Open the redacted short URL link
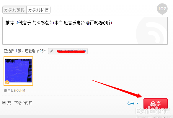This screenshot has height=118, width=173. pyautogui.click(x=71, y=51)
